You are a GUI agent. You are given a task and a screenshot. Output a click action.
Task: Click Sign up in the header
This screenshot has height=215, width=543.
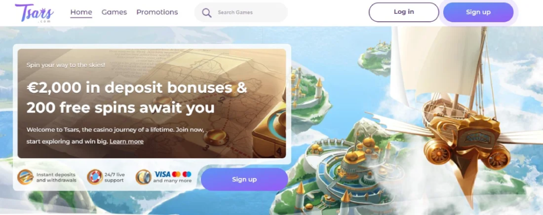click(x=478, y=12)
